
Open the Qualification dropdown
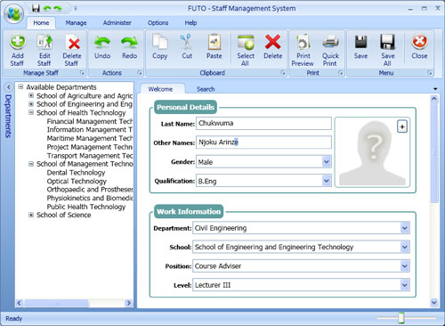pyautogui.click(x=327, y=181)
